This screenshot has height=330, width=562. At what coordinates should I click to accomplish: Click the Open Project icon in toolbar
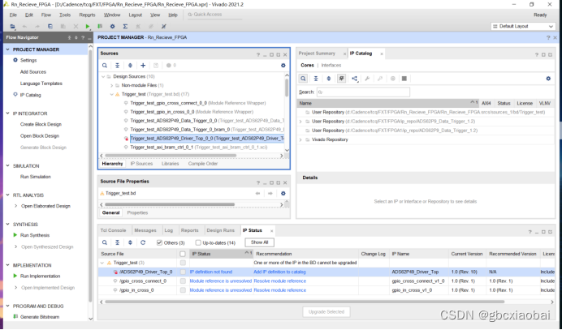coord(12,26)
